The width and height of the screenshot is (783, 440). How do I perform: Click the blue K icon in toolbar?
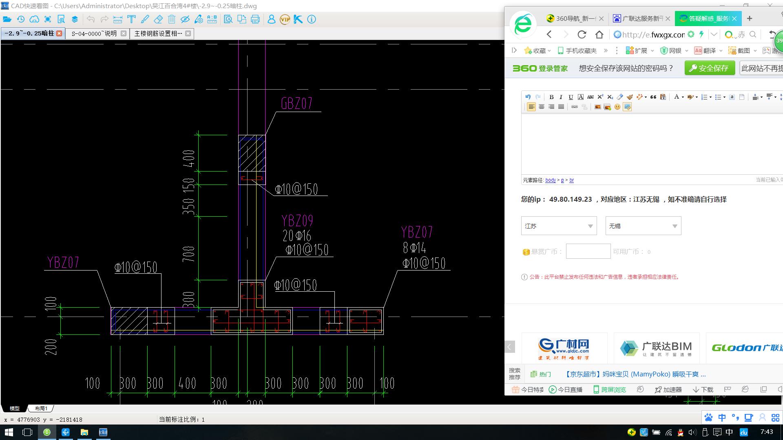click(x=298, y=19)
